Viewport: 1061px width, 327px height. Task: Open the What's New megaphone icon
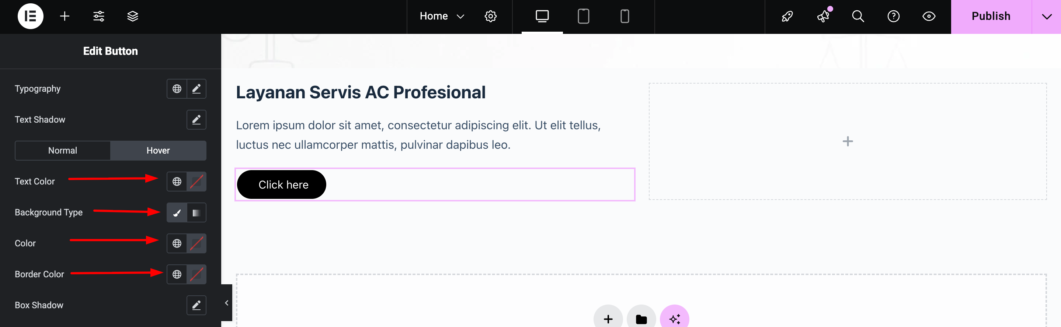click(823, 17)
